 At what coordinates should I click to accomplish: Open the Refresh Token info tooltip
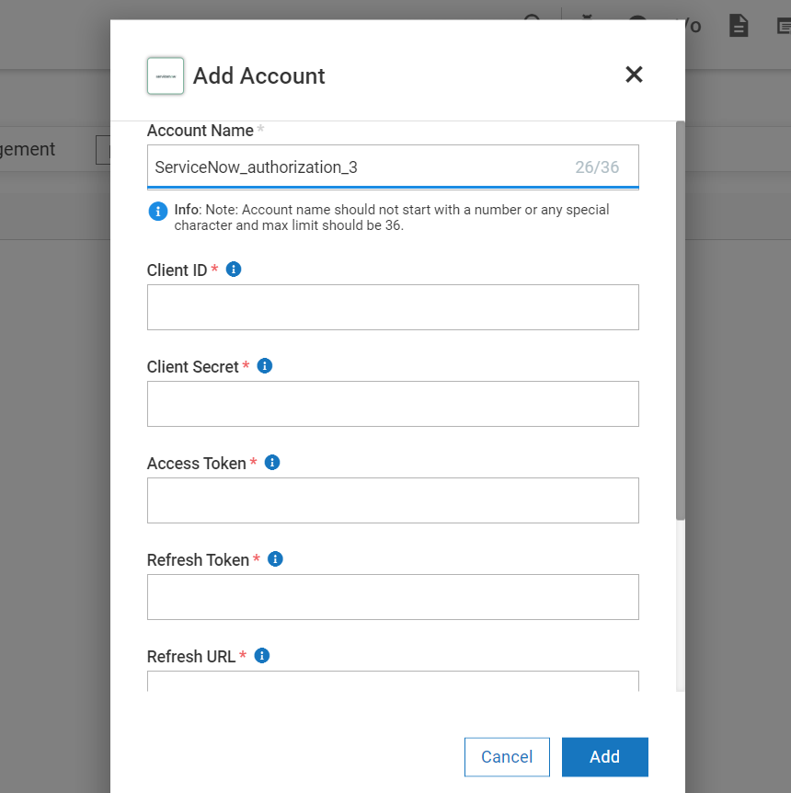[x=275, y=558]
